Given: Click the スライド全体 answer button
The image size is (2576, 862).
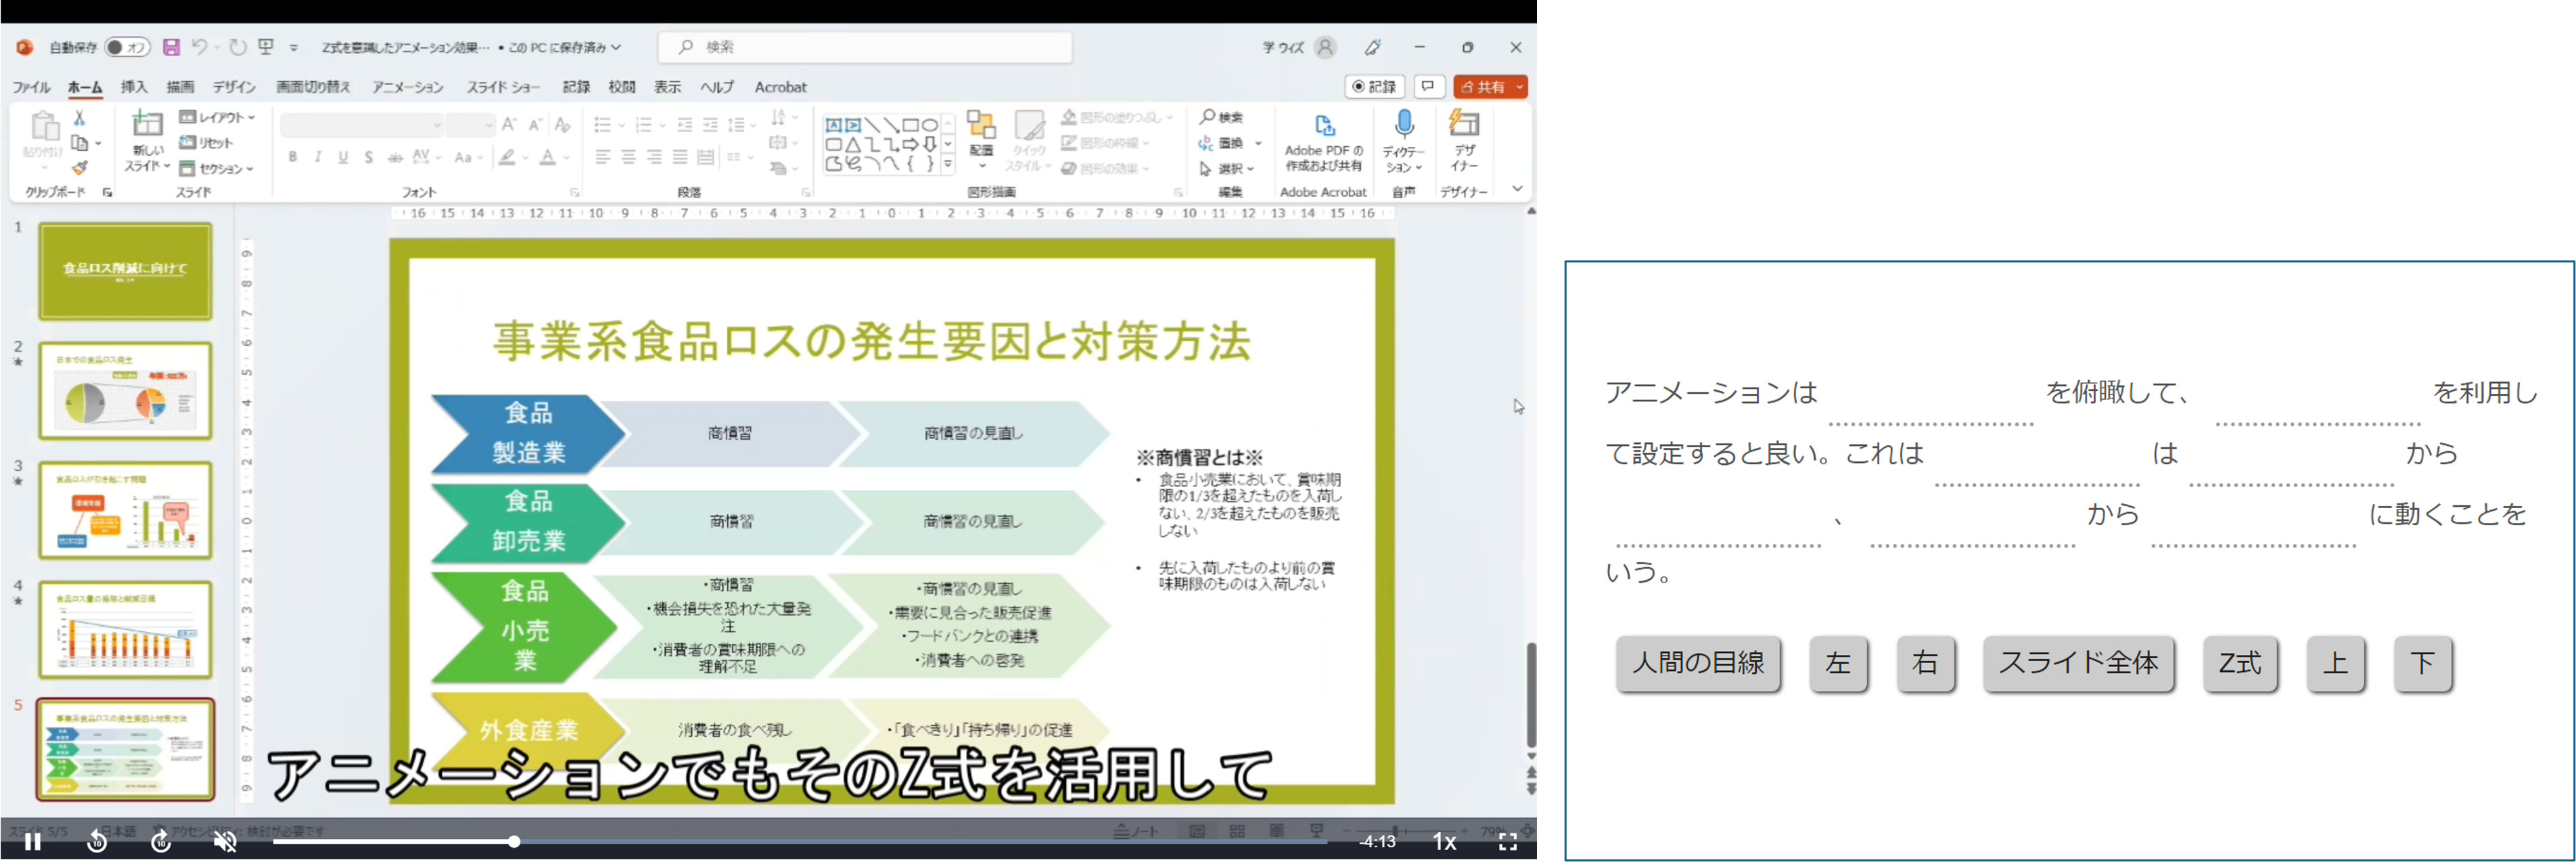Looking at the screenshot, I should click(x=2078, y=663).
